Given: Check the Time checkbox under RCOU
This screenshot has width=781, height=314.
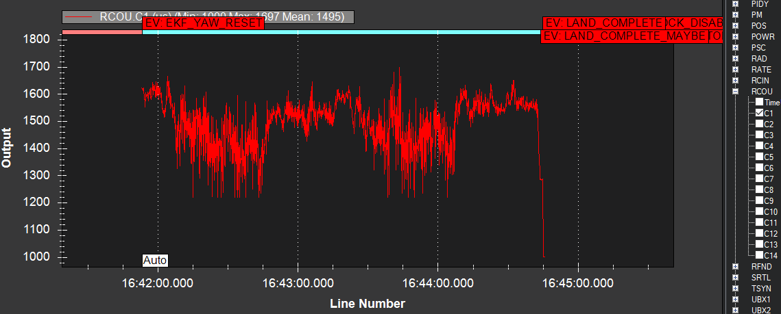Looking at the screenshot, I should [x=760, y=102].
